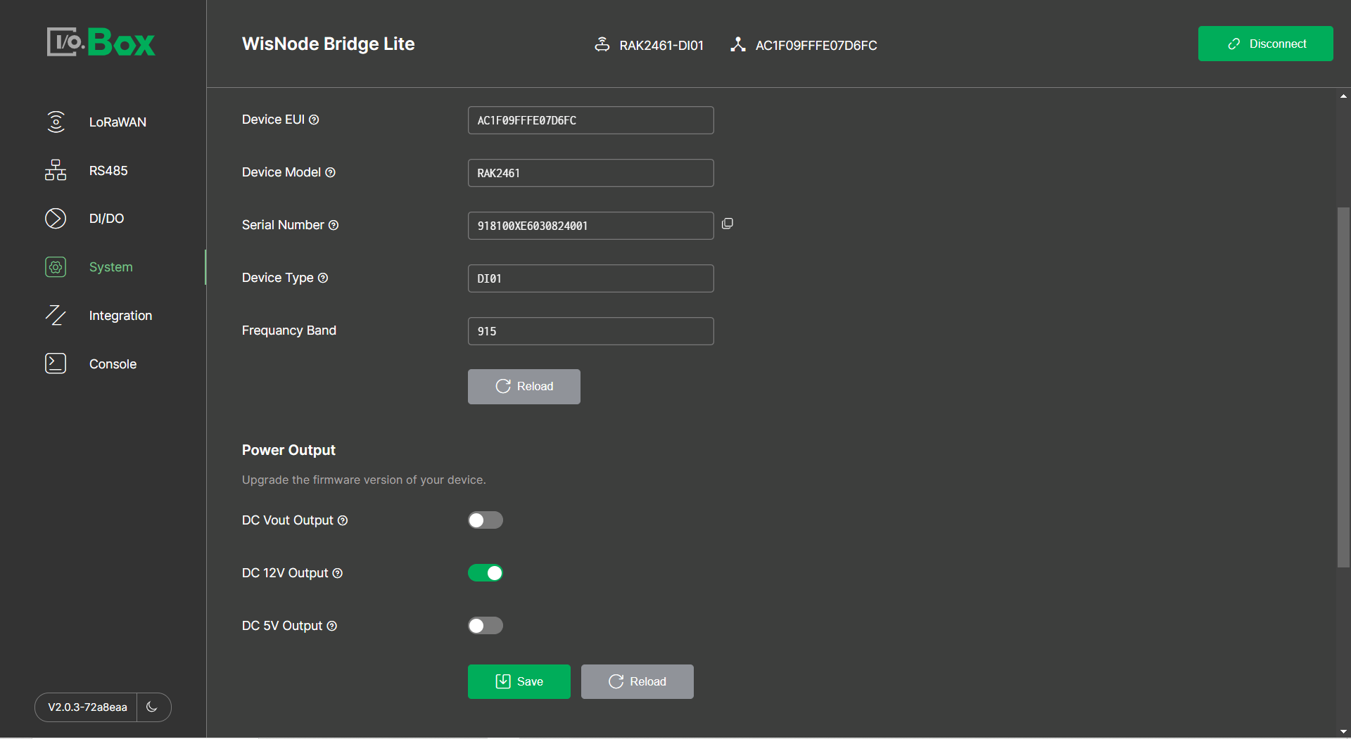This screenshot has width=1351, height=739.
Task: Show help for Device Type
Action: coord(323,278)
